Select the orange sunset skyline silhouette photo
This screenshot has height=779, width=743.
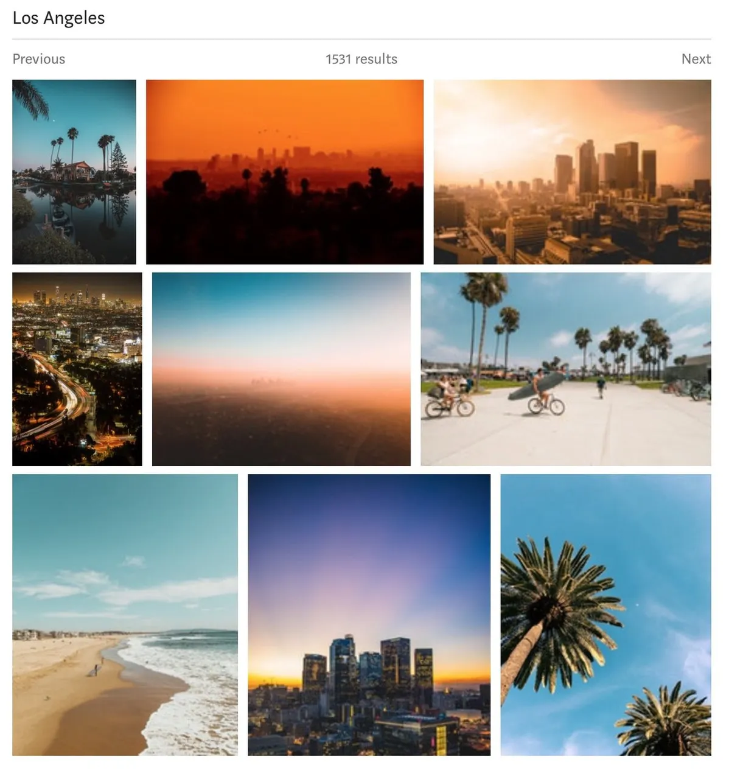pos(285,172)
